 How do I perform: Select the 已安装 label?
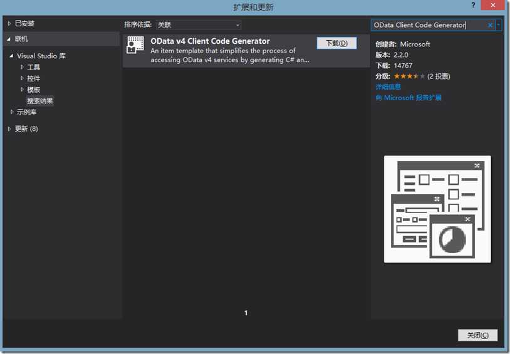pos(24,23)
